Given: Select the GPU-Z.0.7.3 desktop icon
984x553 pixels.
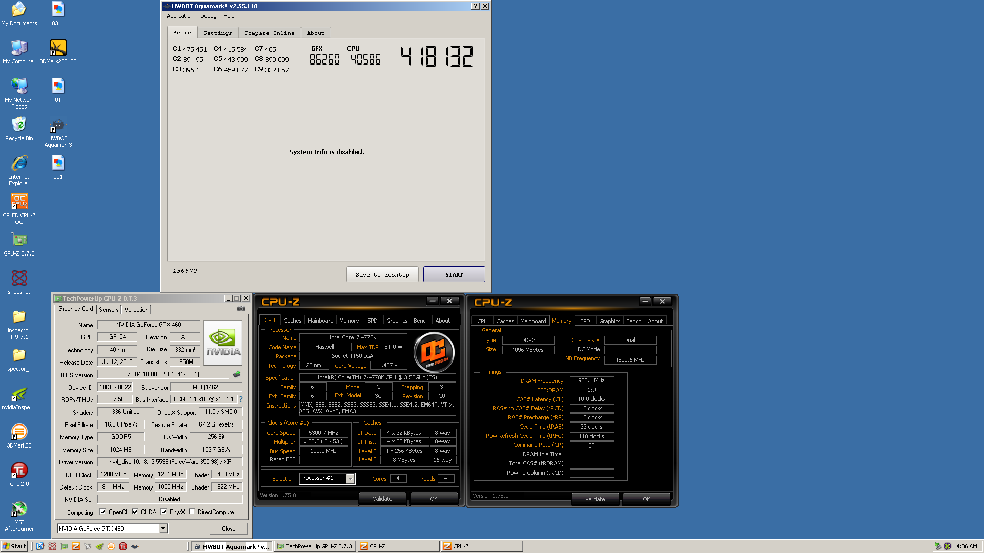Looking at the screenshot, I should point(19,244).
